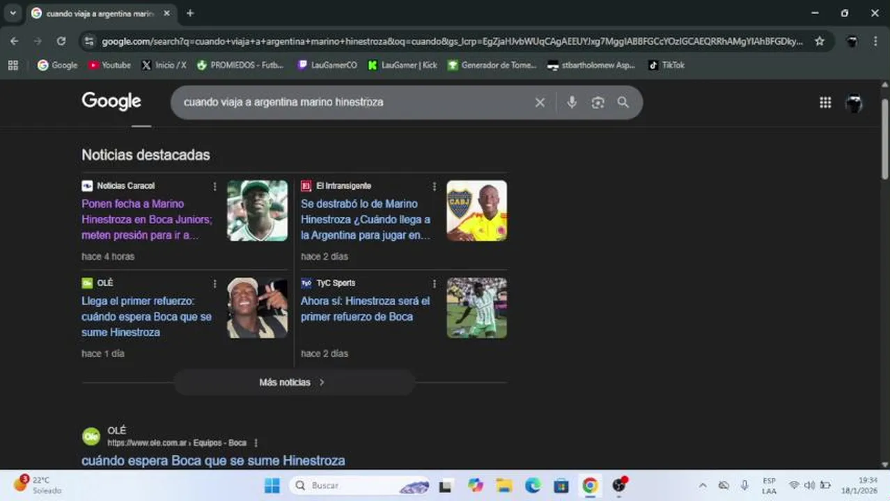
Task: Click El Intransigente article thumbnail
Action: point(476,211)
